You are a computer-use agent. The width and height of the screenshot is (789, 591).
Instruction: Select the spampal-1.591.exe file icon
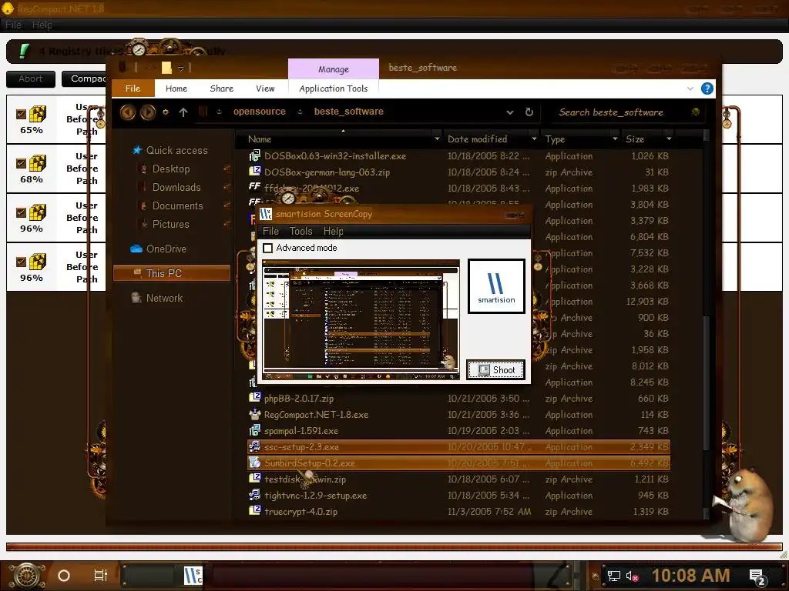(x=255, y=431)
